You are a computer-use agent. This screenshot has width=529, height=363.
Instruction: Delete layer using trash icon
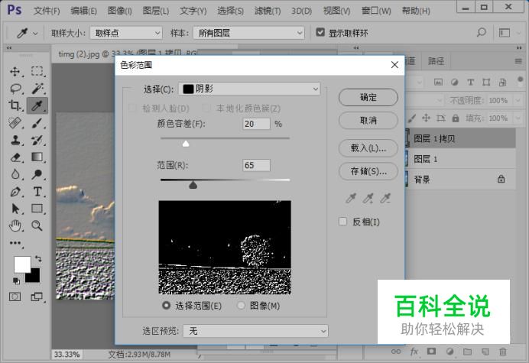point(503,352)
